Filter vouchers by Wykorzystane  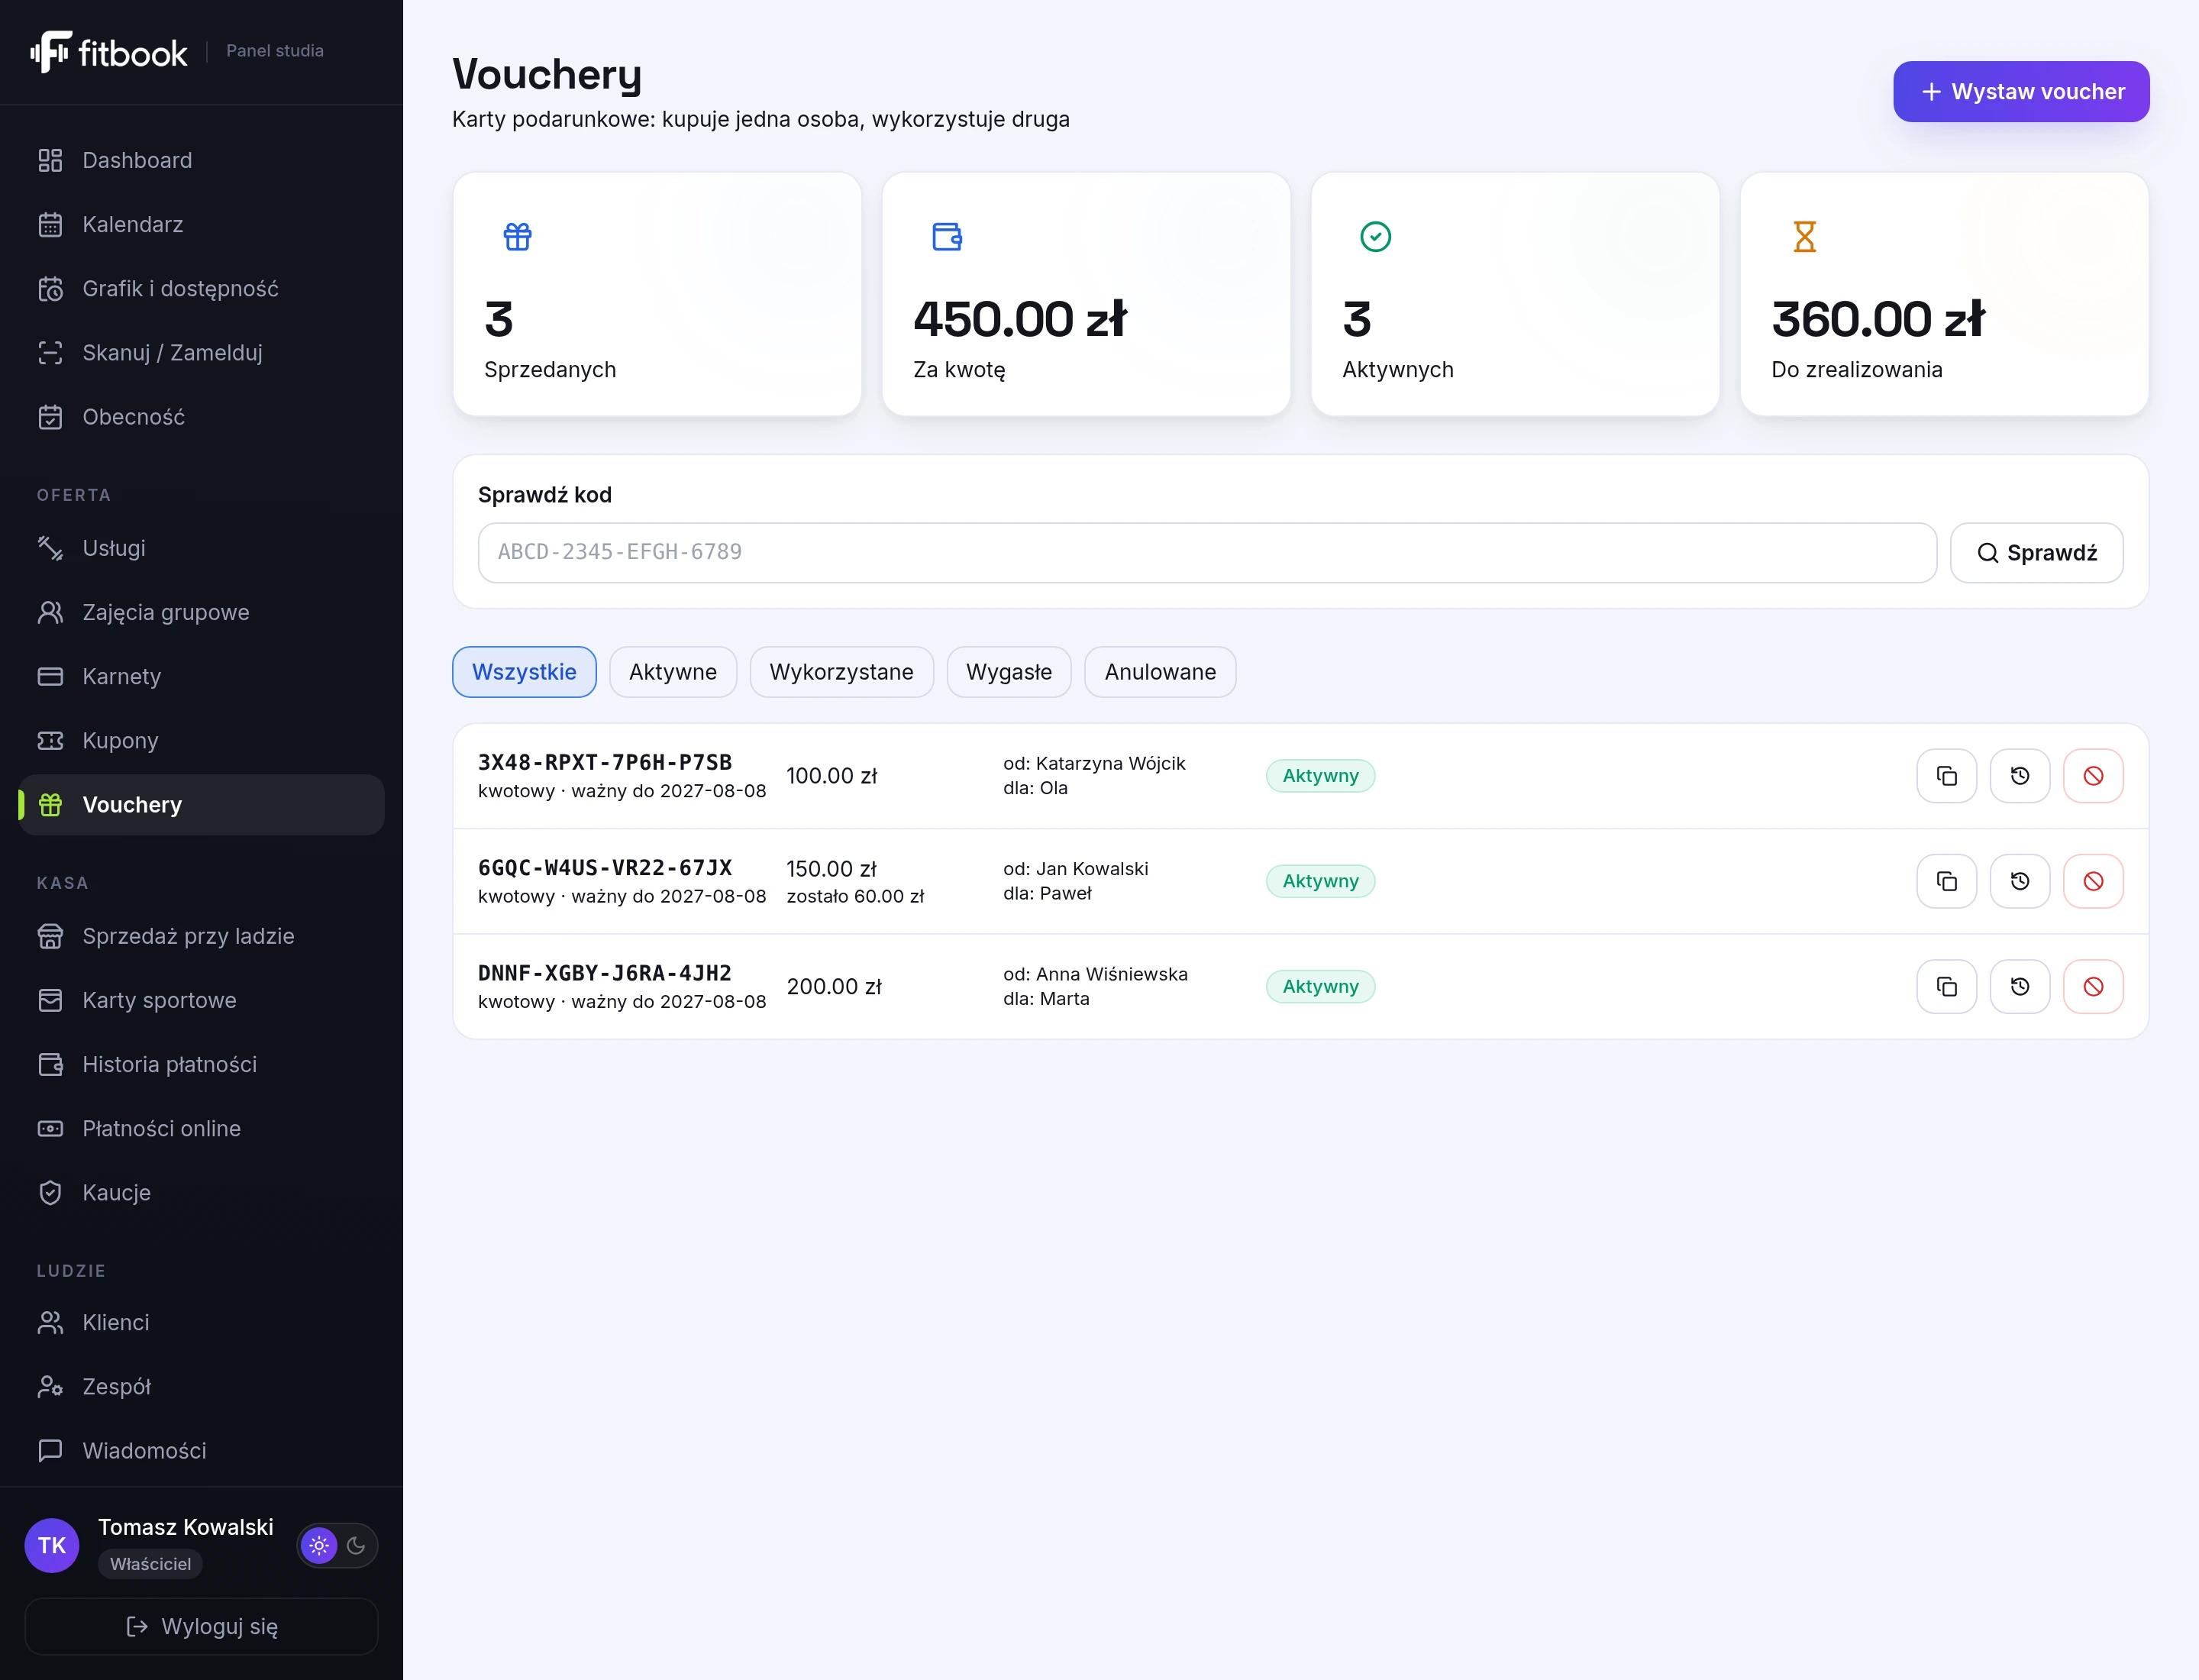pos(841,672)
